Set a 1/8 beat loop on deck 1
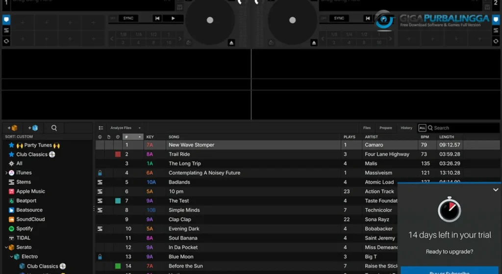The width and height of the screenshot is (502, 274). click(x=123, y=34)
